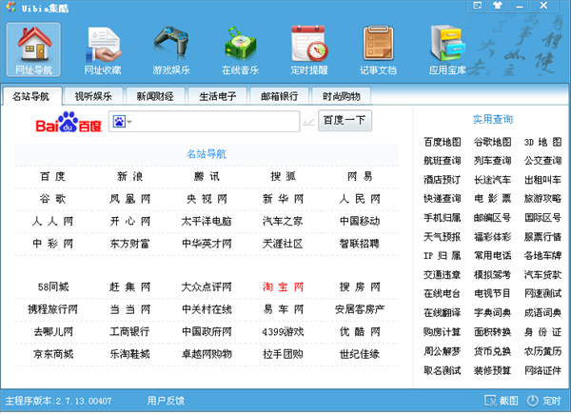
Task: Open the 周公解梦 query link
Action: pos(443,351)
